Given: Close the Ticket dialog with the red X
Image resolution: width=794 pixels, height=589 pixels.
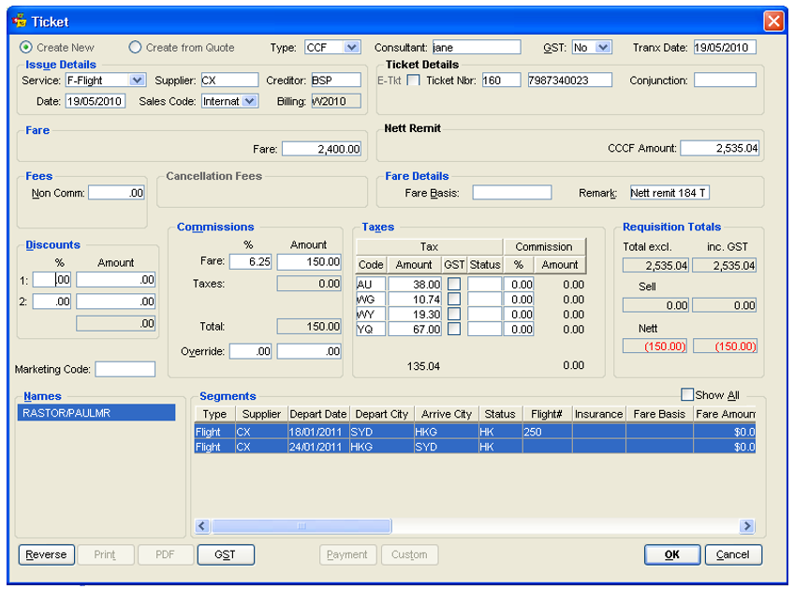Looking at the screenshot, I should pos(773,22).
